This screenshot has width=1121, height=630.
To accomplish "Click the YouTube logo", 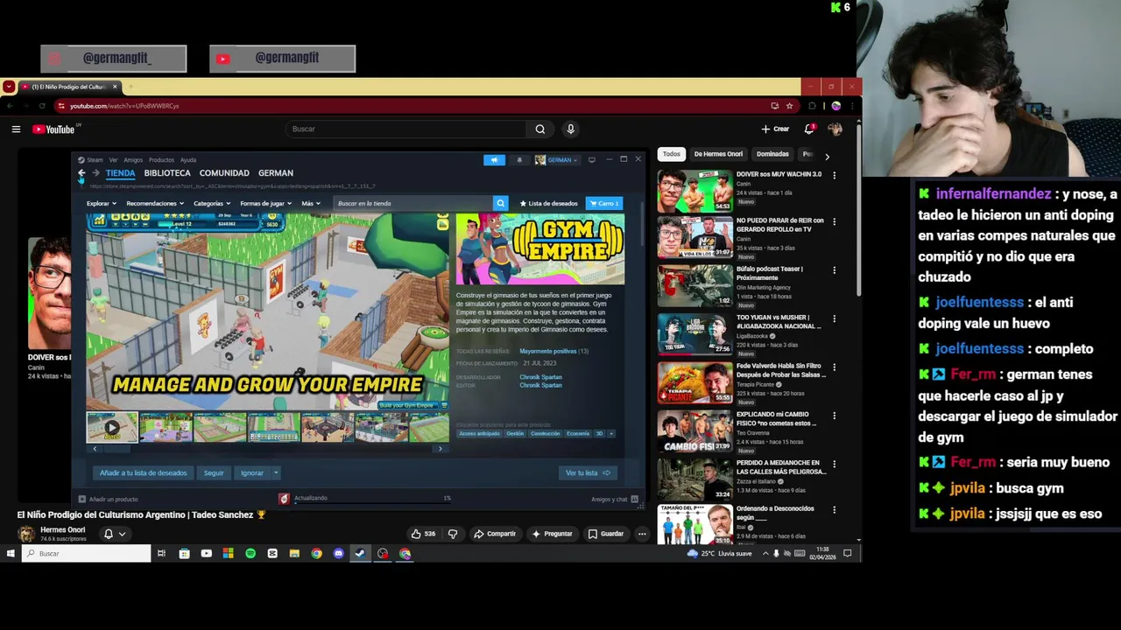I will coord(54,129).
